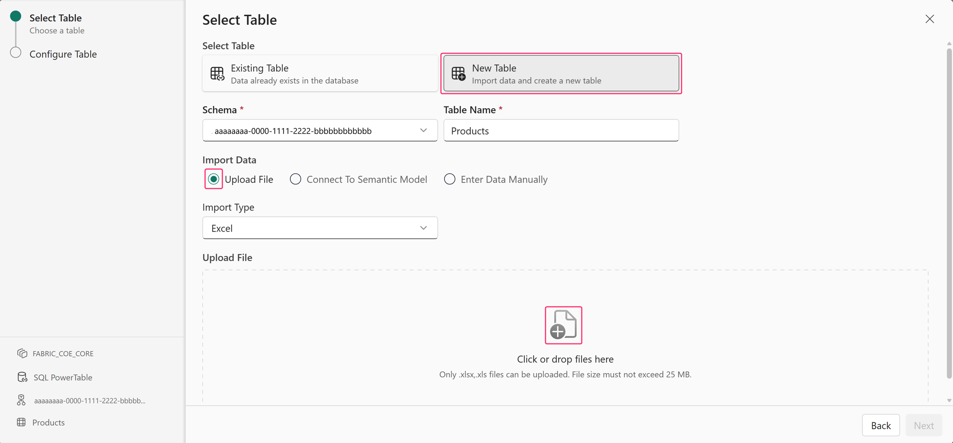The height and width of the screenshot is (443, 953).
Task: Click the SQL PowerTable database icon
Action: [x=22, y=377]
